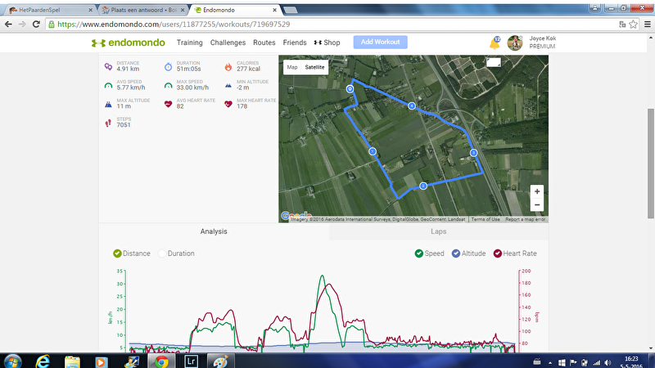655x368 pixels.
Task: Click the avg speed gauge icon
Action: pyautogui.click(x=108, y=85)
